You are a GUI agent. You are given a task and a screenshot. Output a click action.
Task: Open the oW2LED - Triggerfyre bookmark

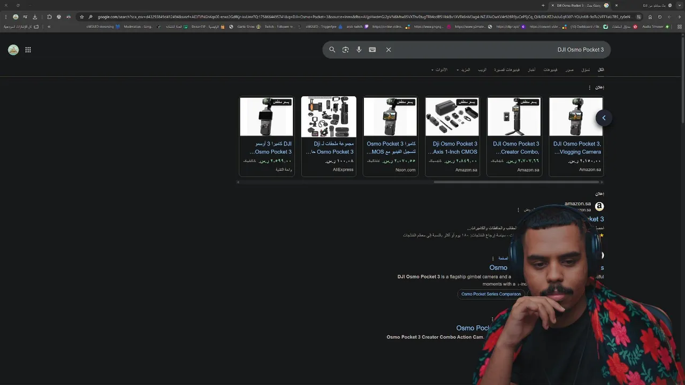[x=324, y=26]
